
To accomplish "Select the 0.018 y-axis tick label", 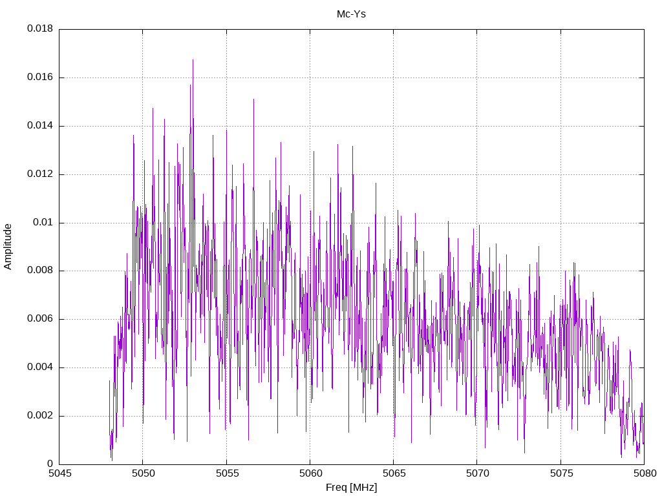I will 40,28.
